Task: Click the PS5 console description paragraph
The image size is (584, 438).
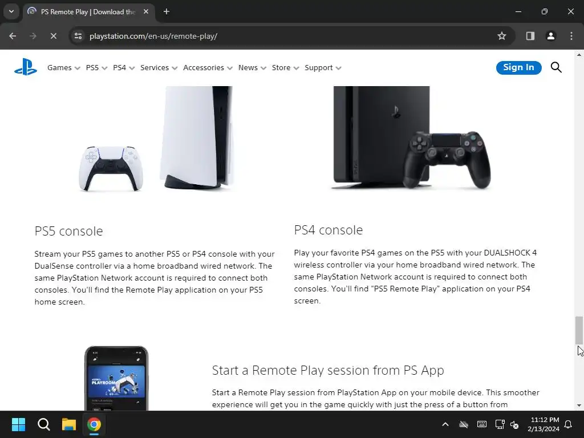Action: [155, 278]
